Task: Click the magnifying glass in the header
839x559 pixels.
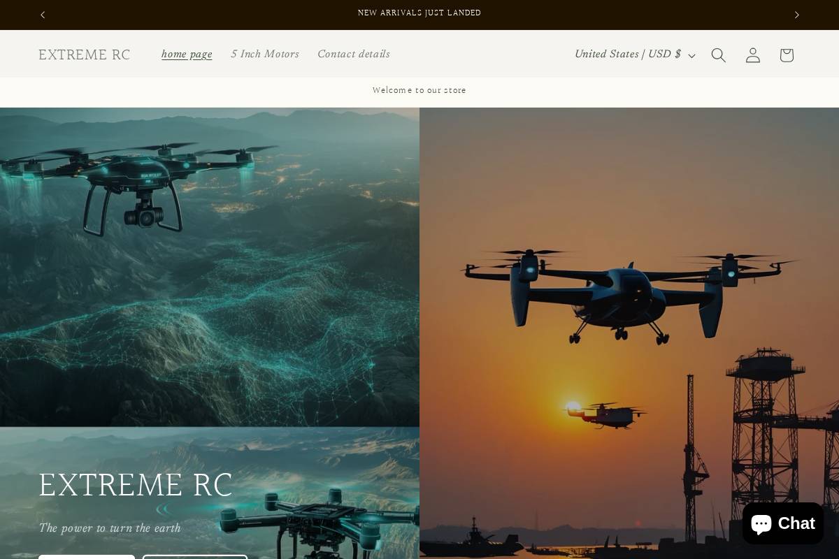Action: pos(718,55)
